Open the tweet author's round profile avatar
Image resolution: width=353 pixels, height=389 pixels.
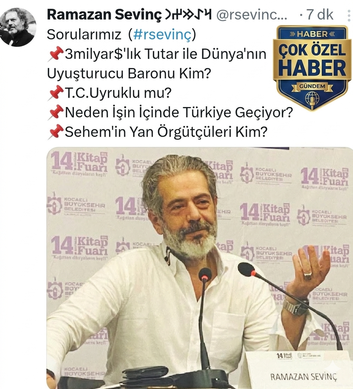point(17,27)
